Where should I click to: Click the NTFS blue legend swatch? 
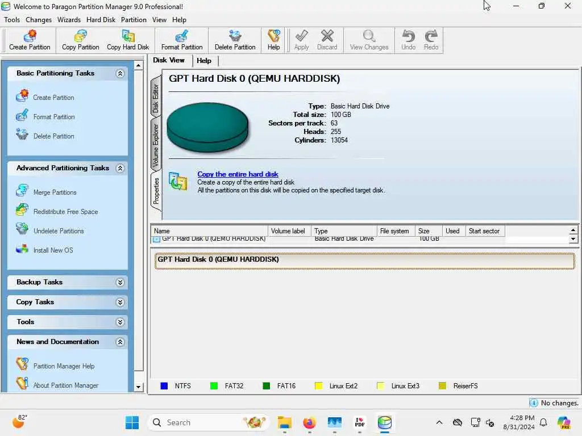coord(164,386)
